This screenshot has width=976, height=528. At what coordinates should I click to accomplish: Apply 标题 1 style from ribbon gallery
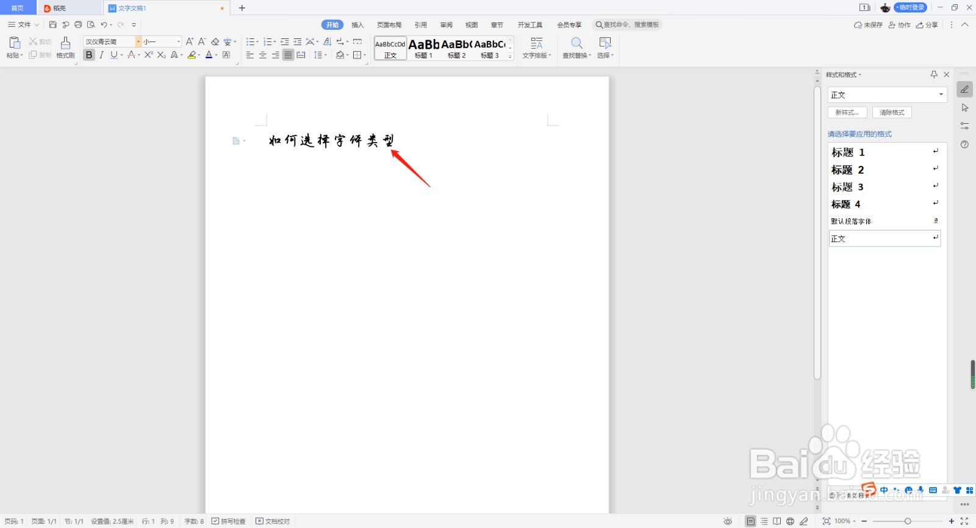click(x=423, y=48)
